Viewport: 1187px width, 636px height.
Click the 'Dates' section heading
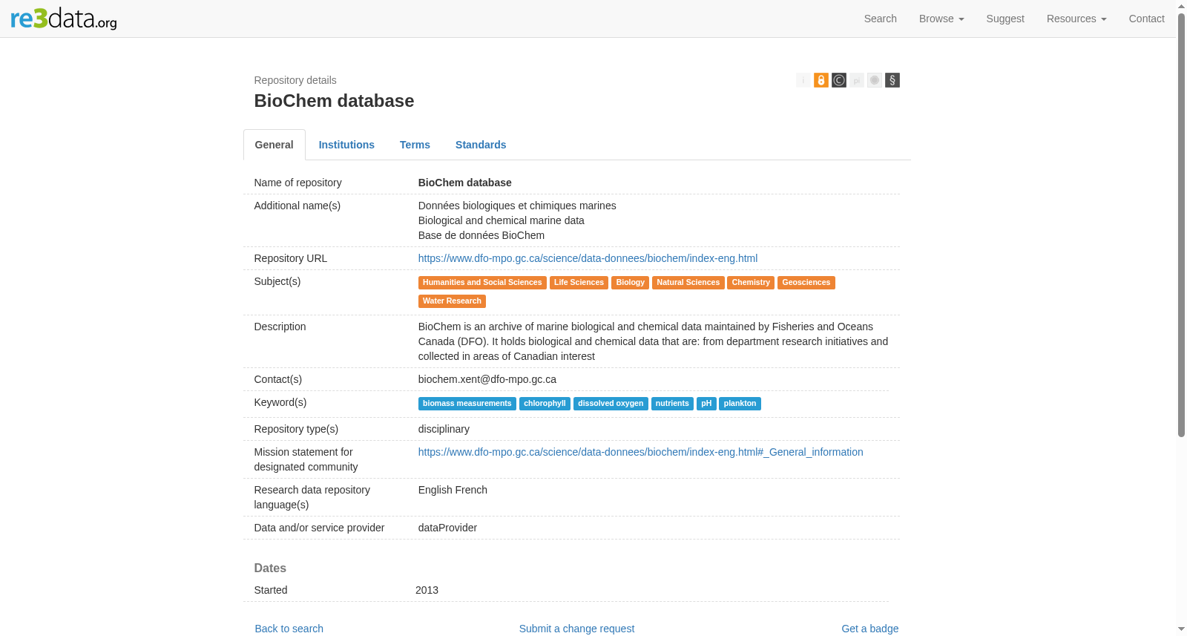click(x=270, y=568)
